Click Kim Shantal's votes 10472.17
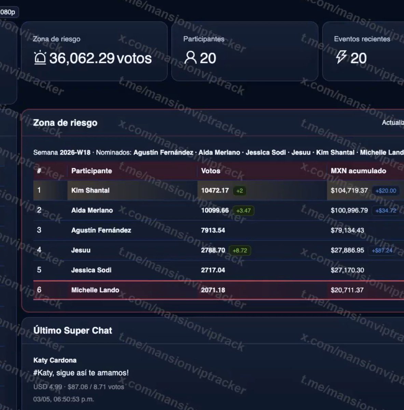 pyautogui.click(x=215, y=191)
